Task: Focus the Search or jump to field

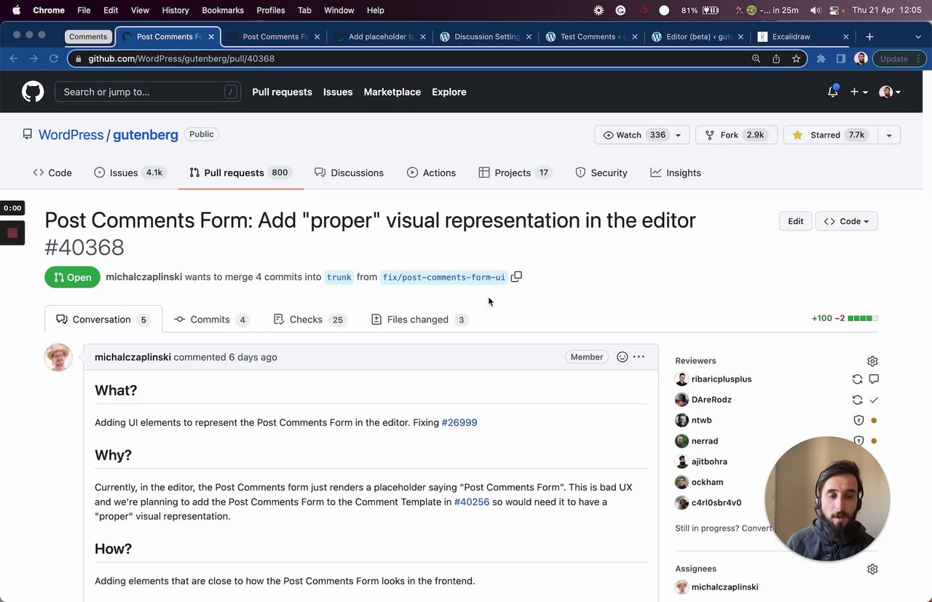Action: 148,92
